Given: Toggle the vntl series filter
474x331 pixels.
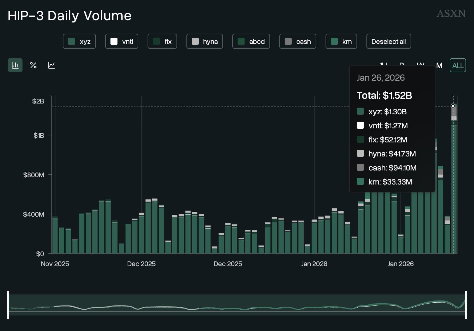Looking at the screenshot, I should [122, 42].
